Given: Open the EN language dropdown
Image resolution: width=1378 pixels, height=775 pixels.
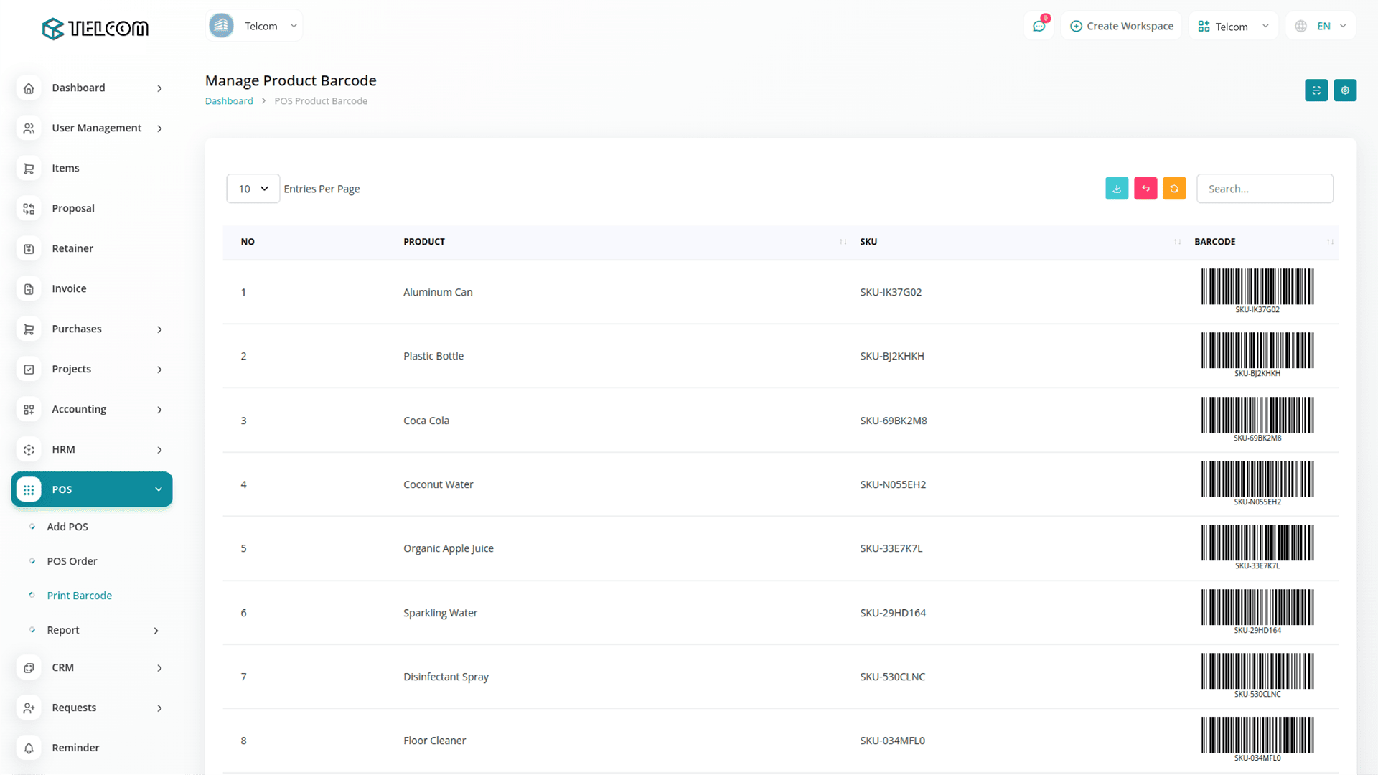Looking at the screenshot, I should [x=1322, y=27].
